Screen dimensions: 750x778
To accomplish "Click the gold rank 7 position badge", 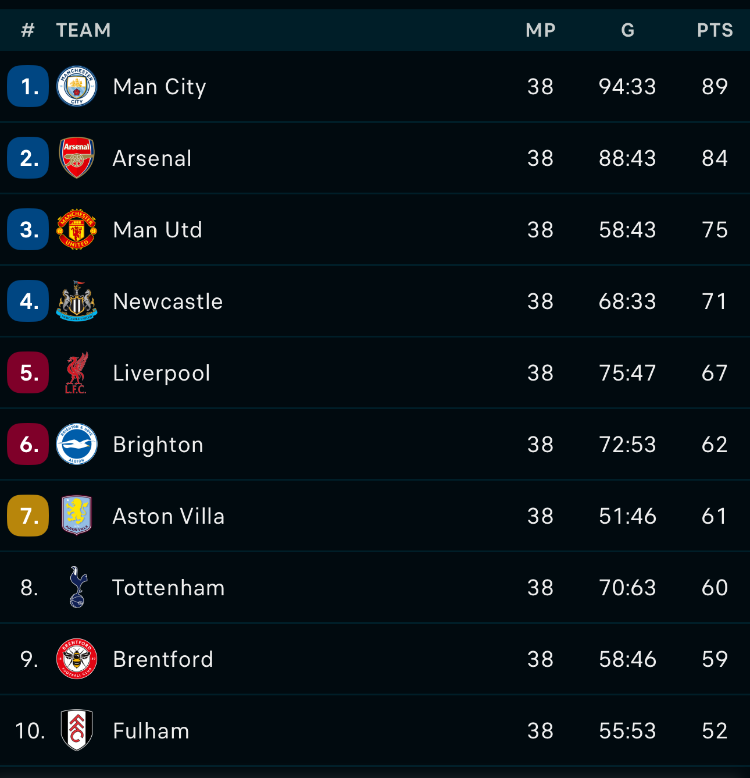I will click(28, 516).
